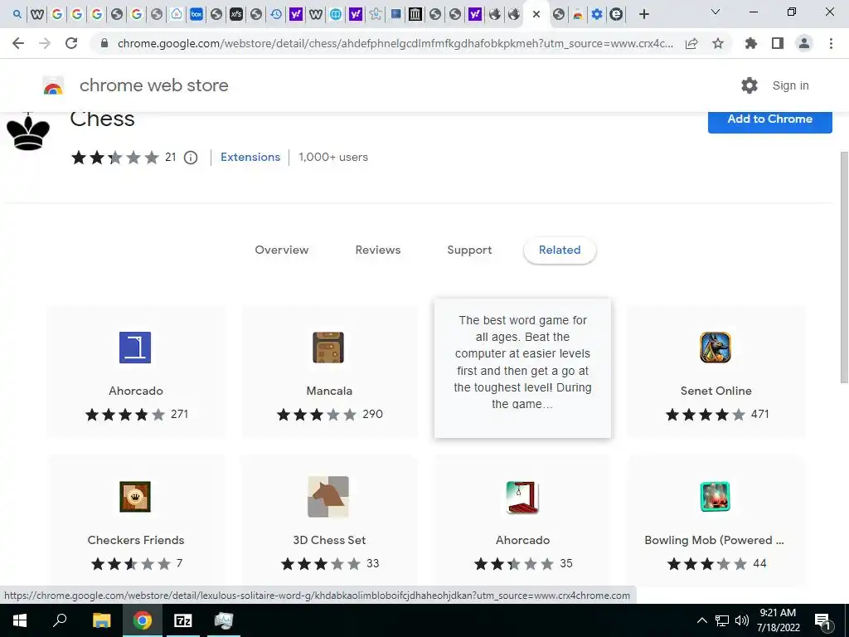Screen dimensions: 849x637
Task: Open the notification center icon
Action: [823, 621]
